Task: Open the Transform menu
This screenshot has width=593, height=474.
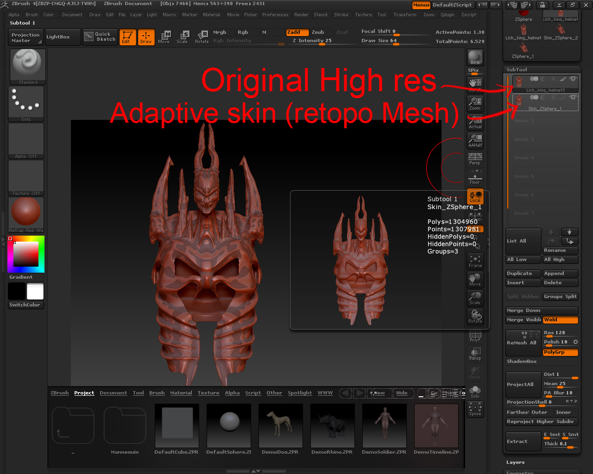Action: pyautogui.click(x=405, y=14)
